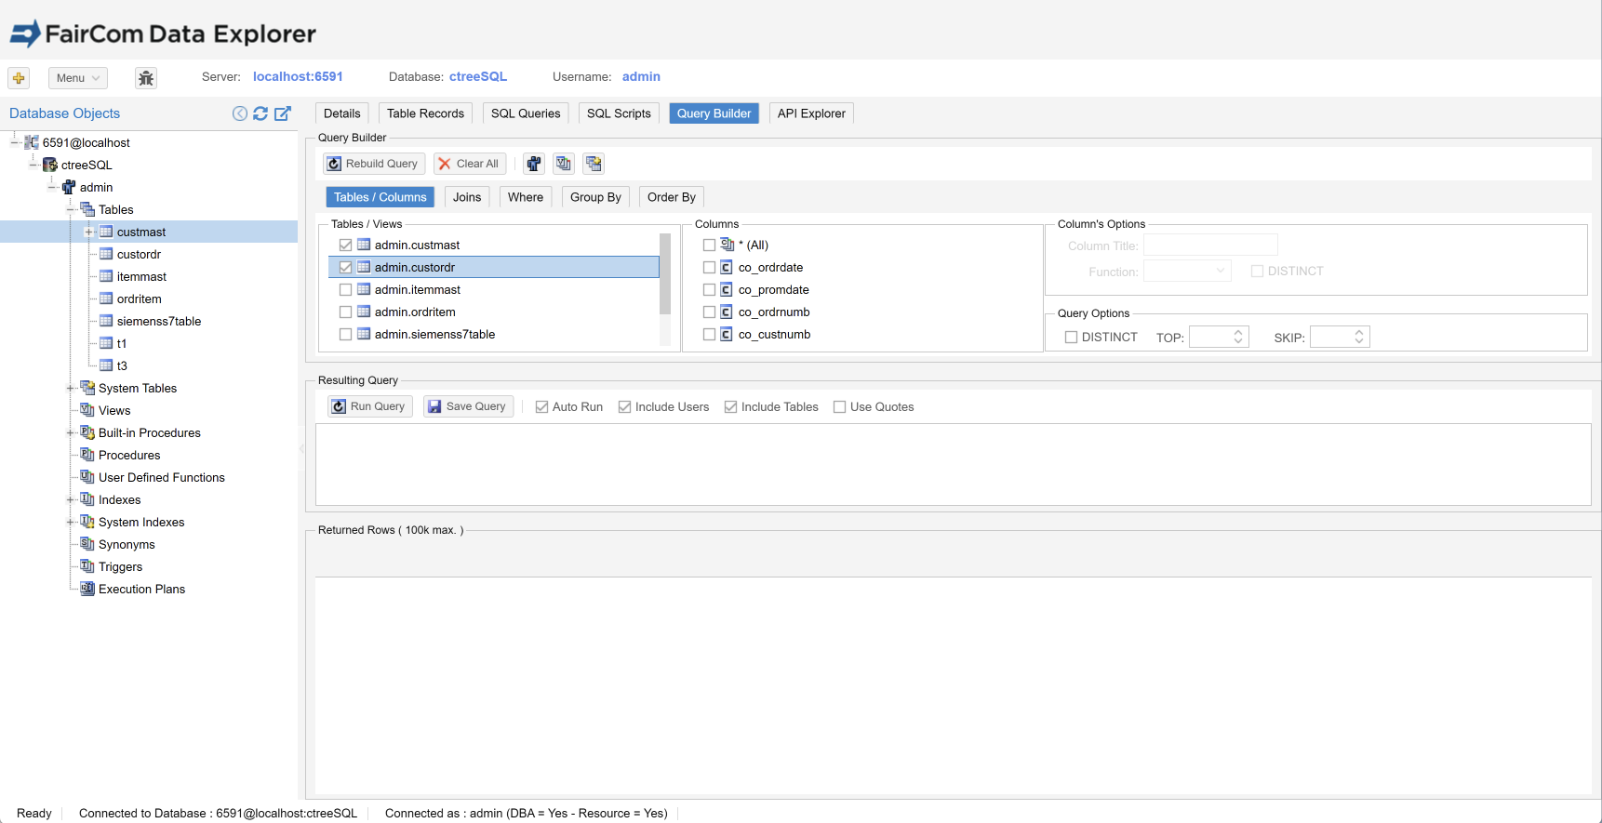This screenshot has width=1602, height=823.
Task: Check the admin.siemenss7table checkbox
Action: (345, 335)
